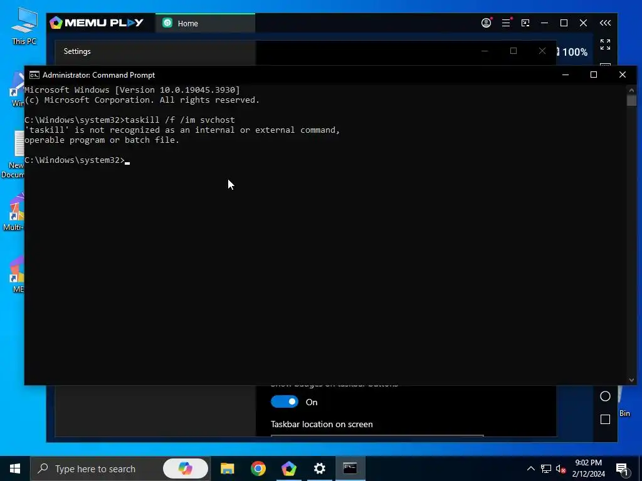Select New Document desktop file

[13, 155]
